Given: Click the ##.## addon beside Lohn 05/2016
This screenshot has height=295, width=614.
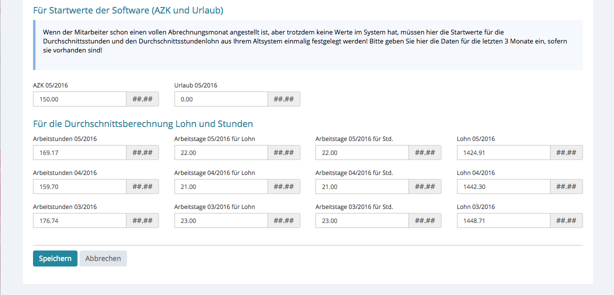Looking at the screenshot, I should click(566, 152).
